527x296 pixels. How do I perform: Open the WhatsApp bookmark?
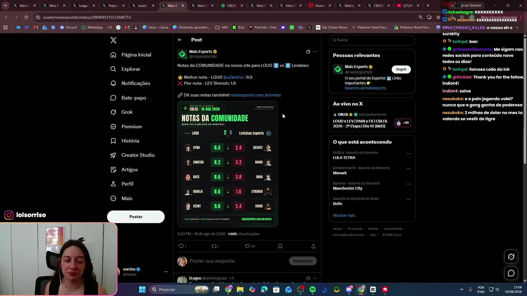click(x=92, y=28)
